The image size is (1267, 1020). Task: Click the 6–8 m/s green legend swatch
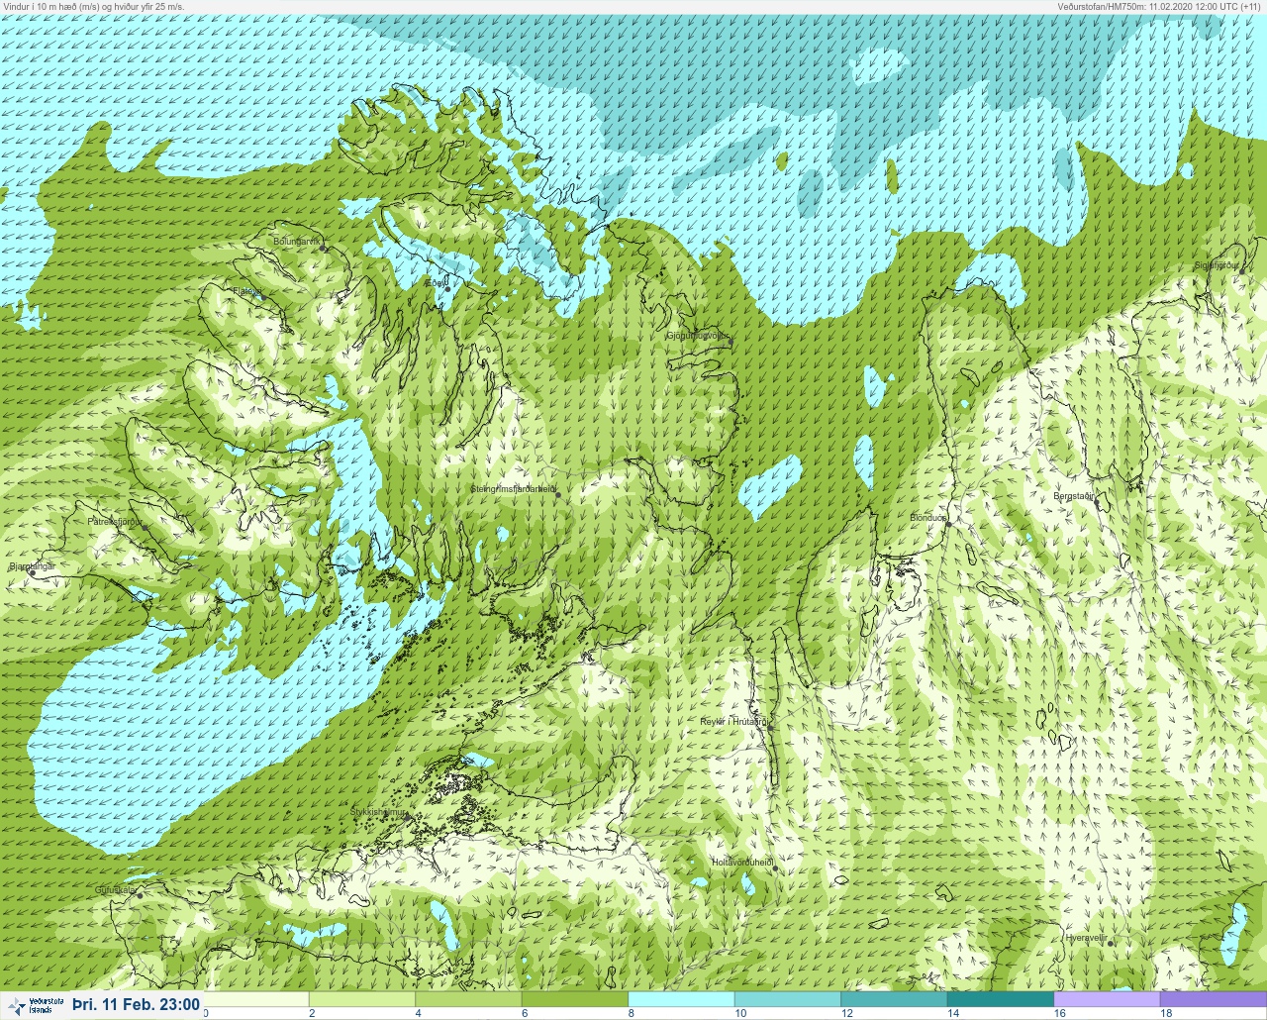coord(575,999)
